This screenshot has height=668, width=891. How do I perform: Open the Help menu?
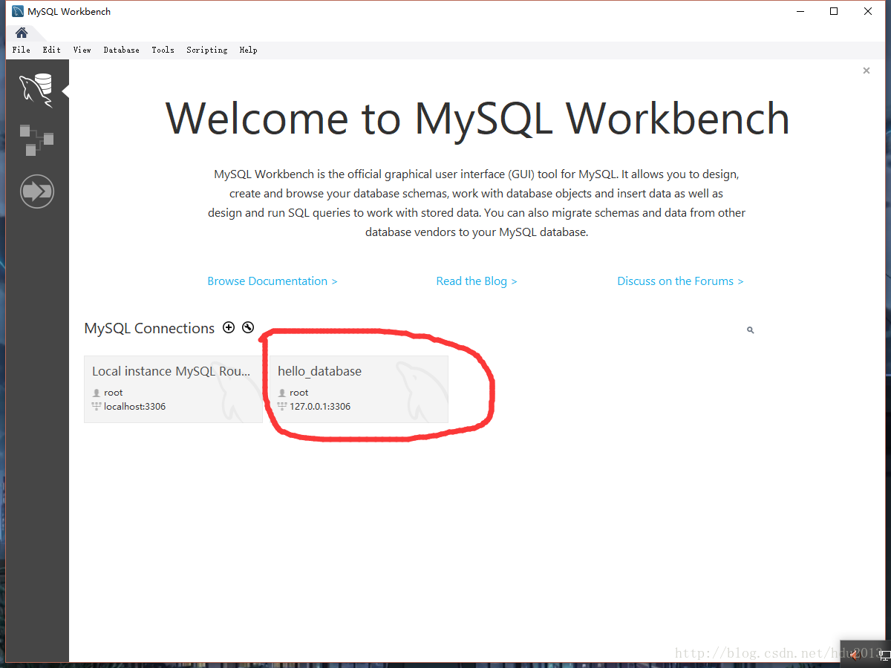point(249,50)
